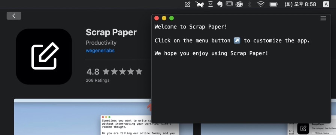Close the Scrap Paper note window
The width and height of the screenshot is (336, 135).
click(157, 18)
